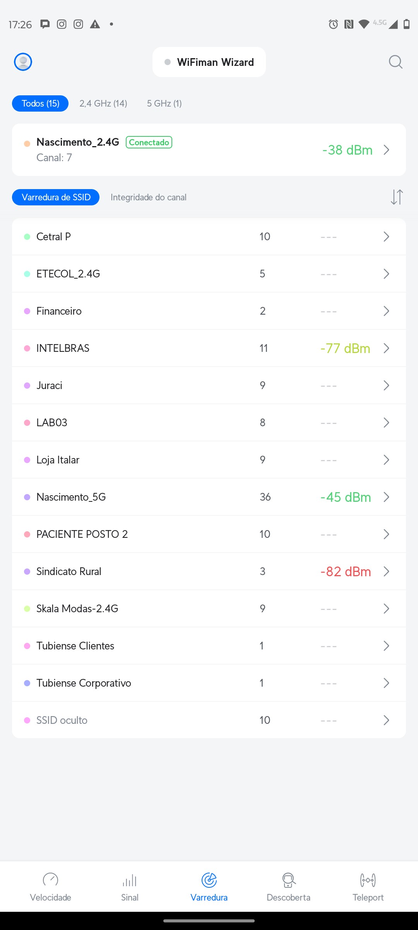
Task: Tap the search magnifier icon
Action: pos(396,62)
